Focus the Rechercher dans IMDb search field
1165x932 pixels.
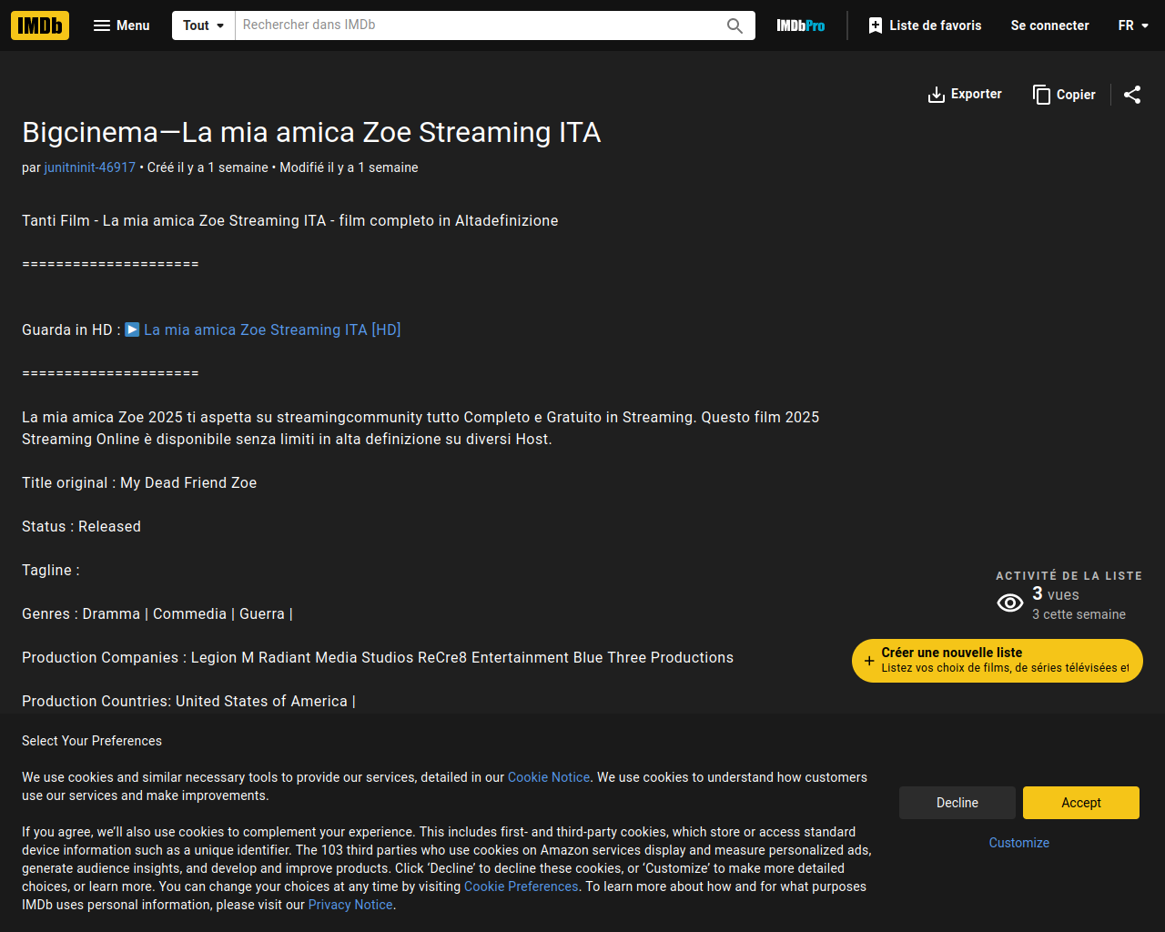point(475,25)
